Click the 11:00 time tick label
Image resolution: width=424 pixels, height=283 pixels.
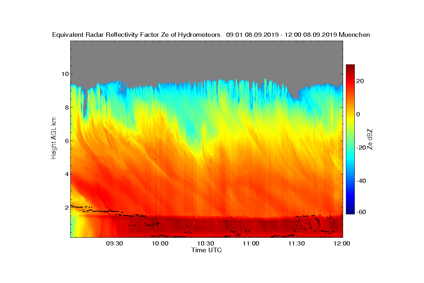(251, 244)
